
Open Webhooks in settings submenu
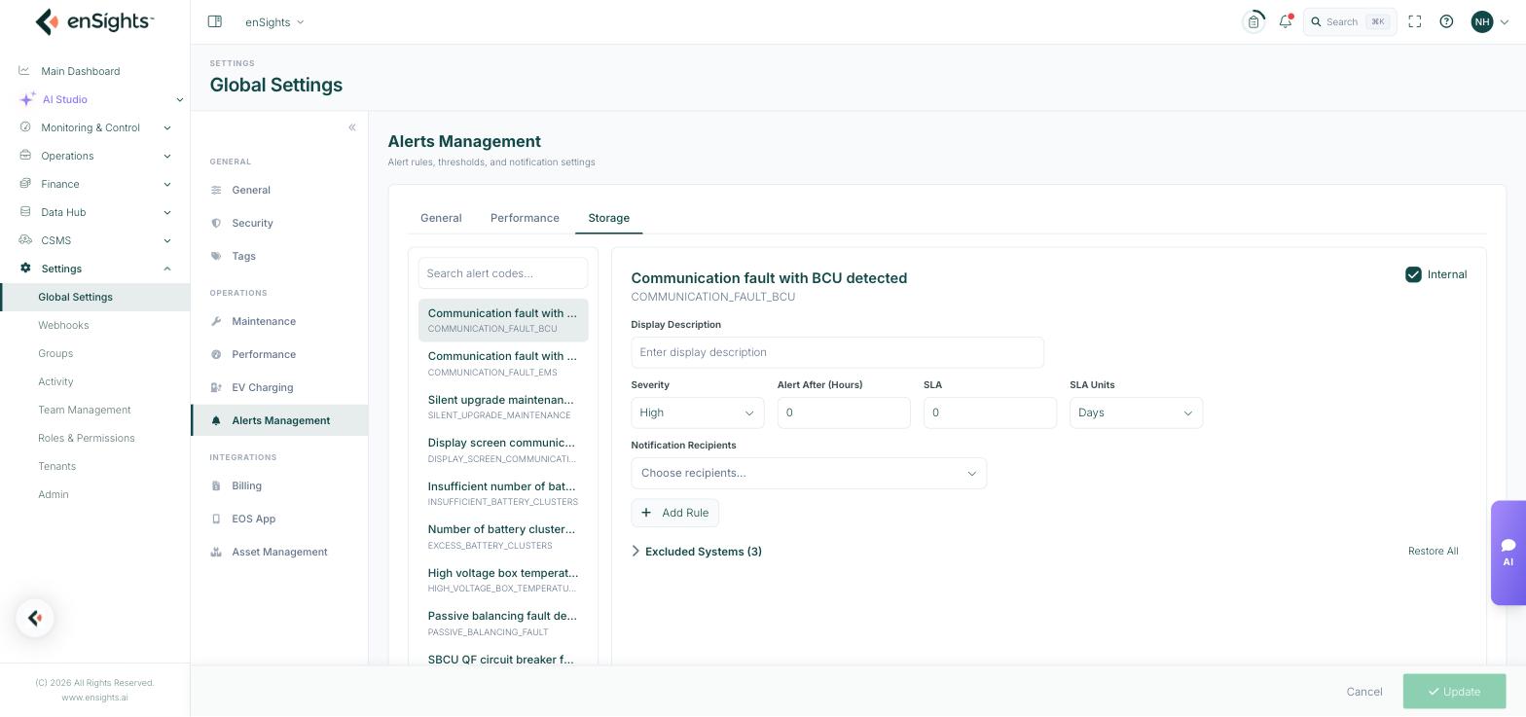63,325
